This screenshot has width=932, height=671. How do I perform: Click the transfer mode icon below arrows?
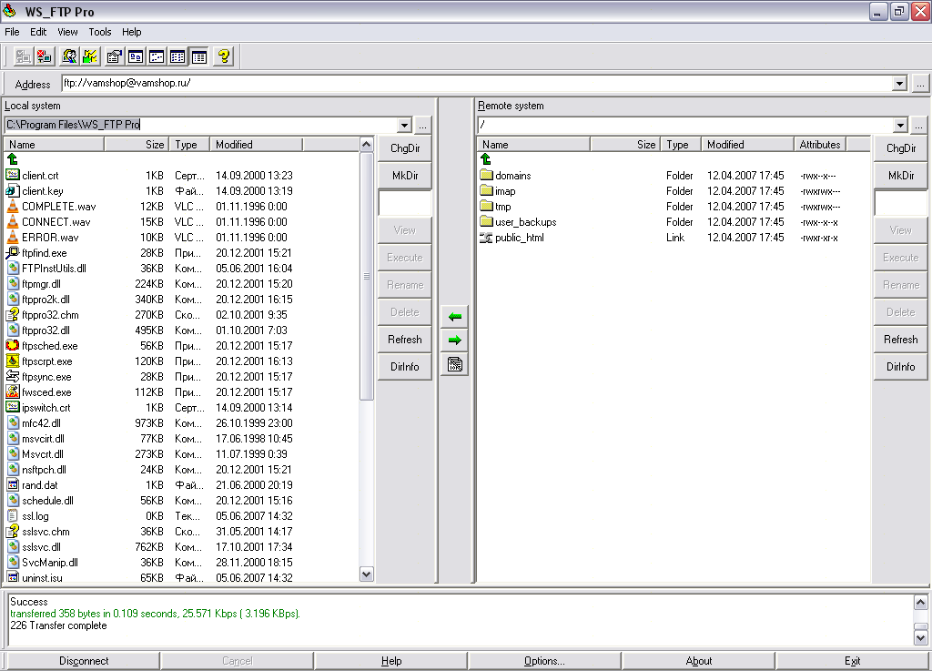tap(455, 364)
